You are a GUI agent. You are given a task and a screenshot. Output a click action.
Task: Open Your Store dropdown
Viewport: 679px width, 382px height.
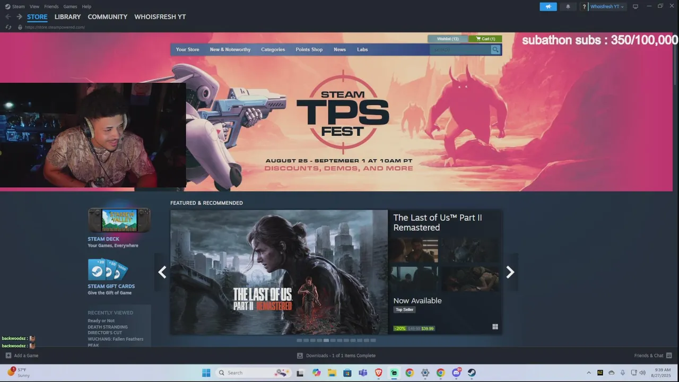pyautogui.click(x=187, y=49)
